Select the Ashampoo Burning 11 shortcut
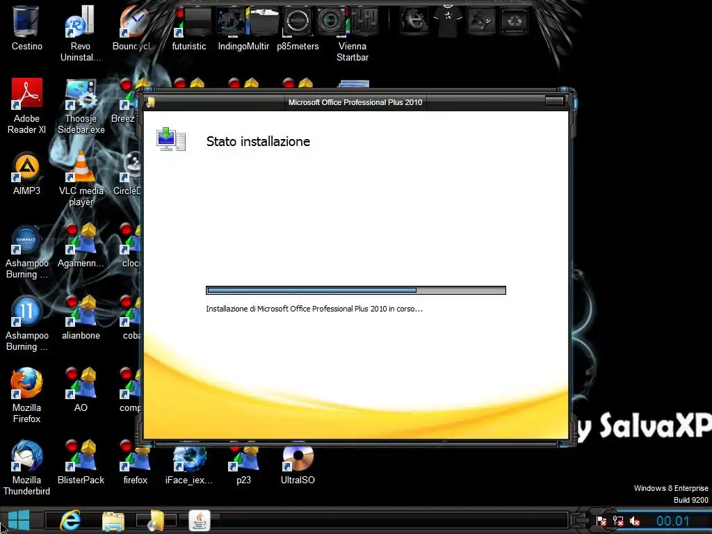712x534 pixels. pos(26,323)
